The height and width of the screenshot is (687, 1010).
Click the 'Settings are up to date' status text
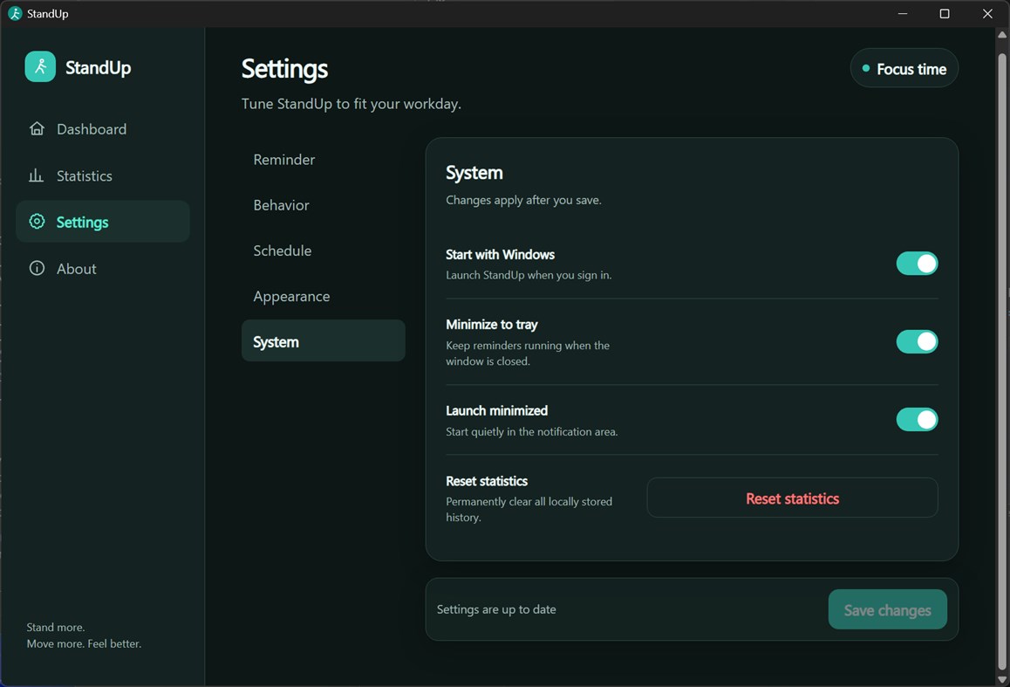496,609
